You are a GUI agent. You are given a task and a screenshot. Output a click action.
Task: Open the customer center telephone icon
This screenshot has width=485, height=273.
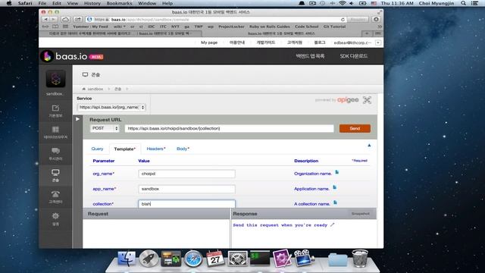pos(55,194)
